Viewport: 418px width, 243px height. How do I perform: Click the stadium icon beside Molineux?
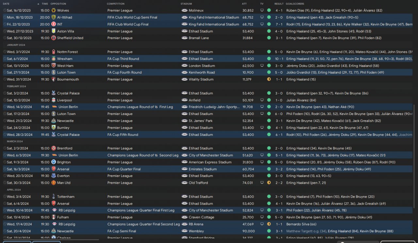[184, 10]
